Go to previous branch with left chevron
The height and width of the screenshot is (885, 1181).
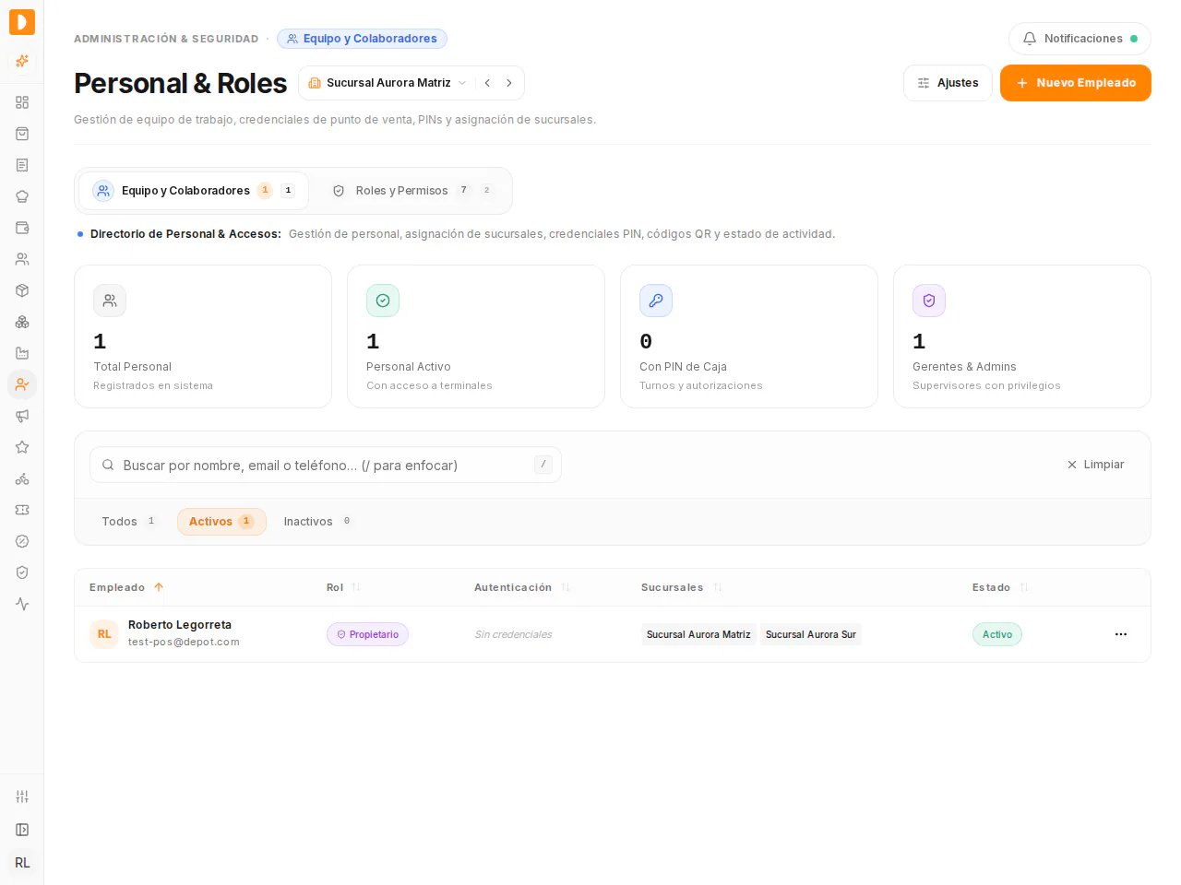click(x=487, y=83)
